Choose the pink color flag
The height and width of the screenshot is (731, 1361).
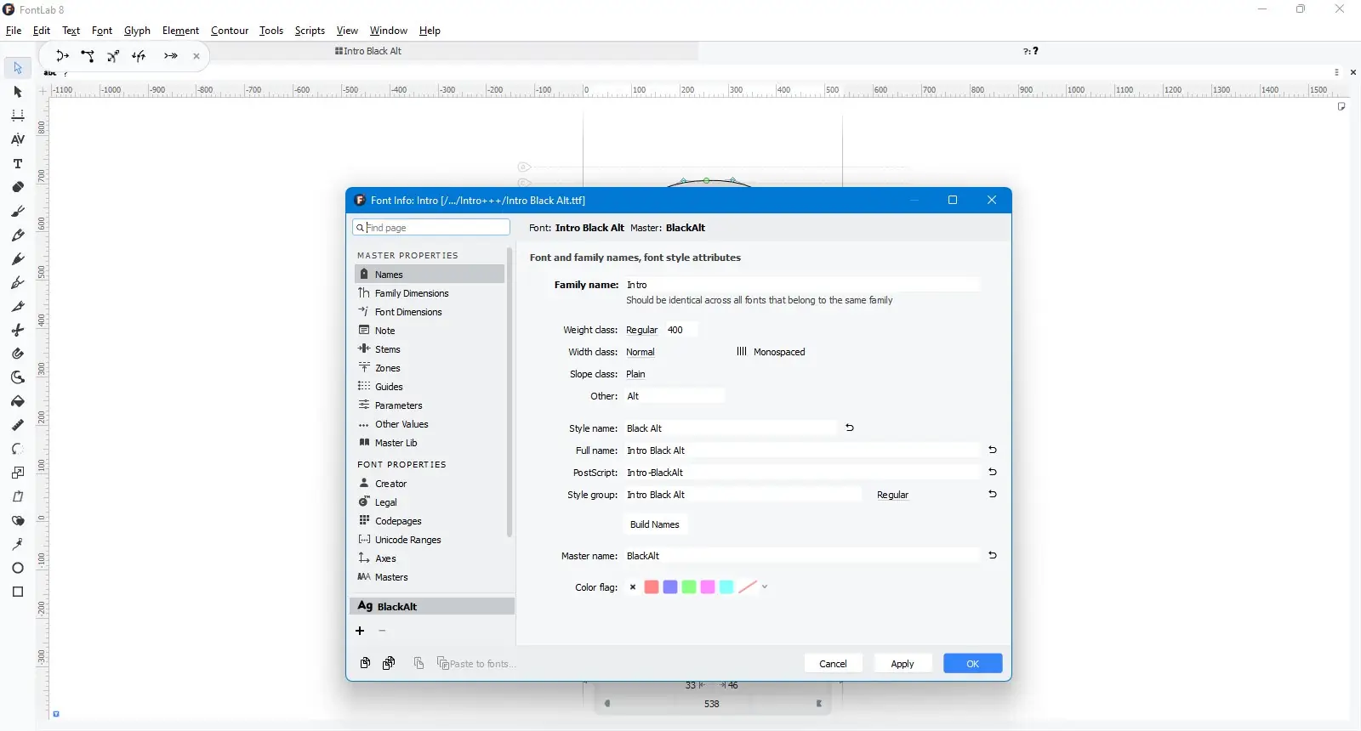pyautogui.click(x=708, y=587)
